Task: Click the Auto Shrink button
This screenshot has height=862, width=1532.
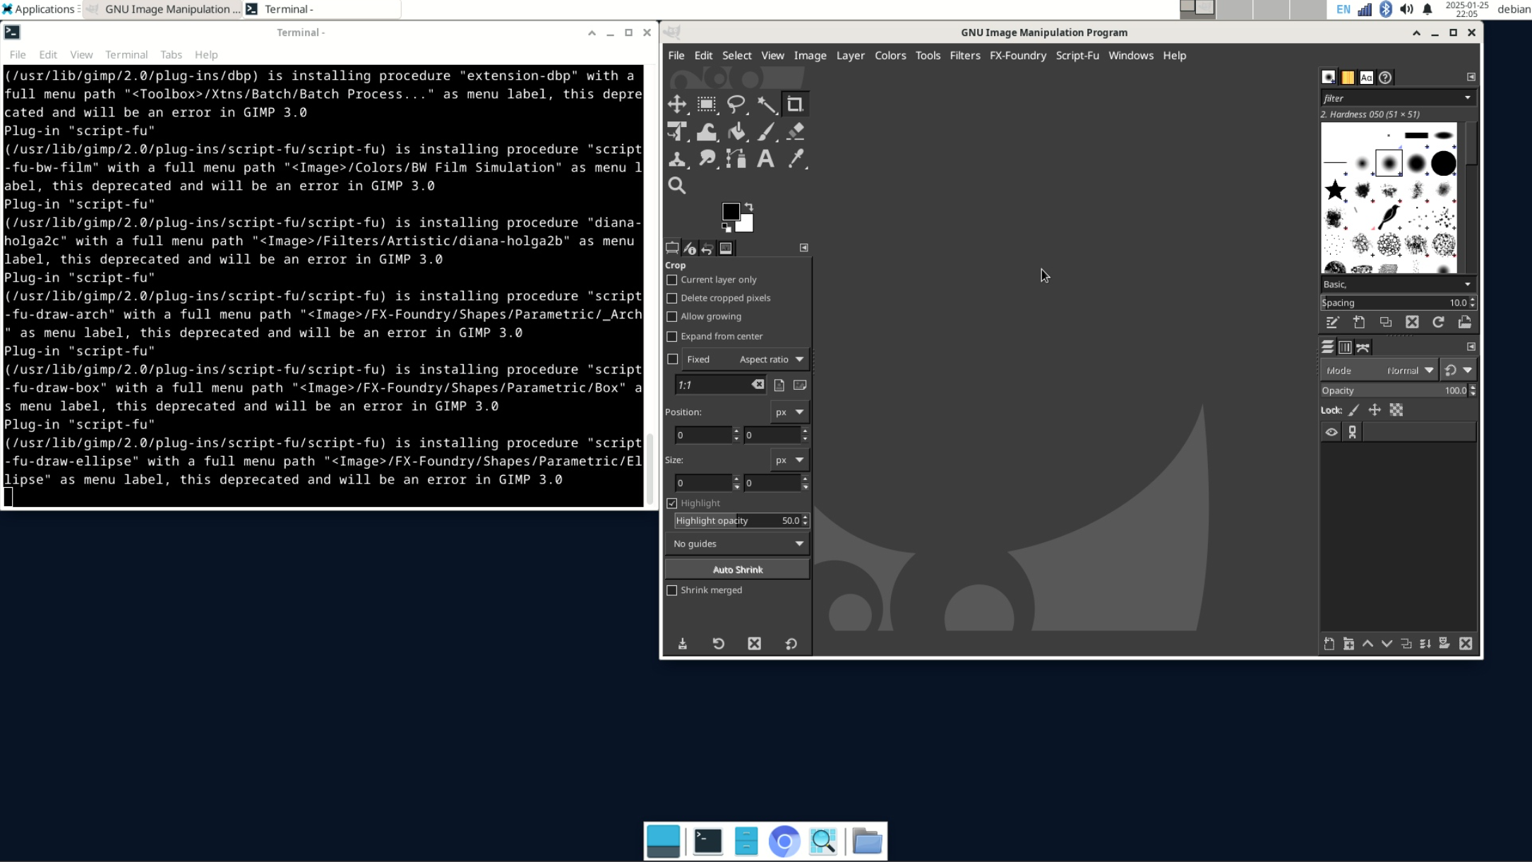Action: [x=737, y=569]
